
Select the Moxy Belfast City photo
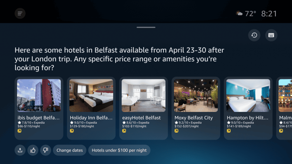[x=196, y=95]
